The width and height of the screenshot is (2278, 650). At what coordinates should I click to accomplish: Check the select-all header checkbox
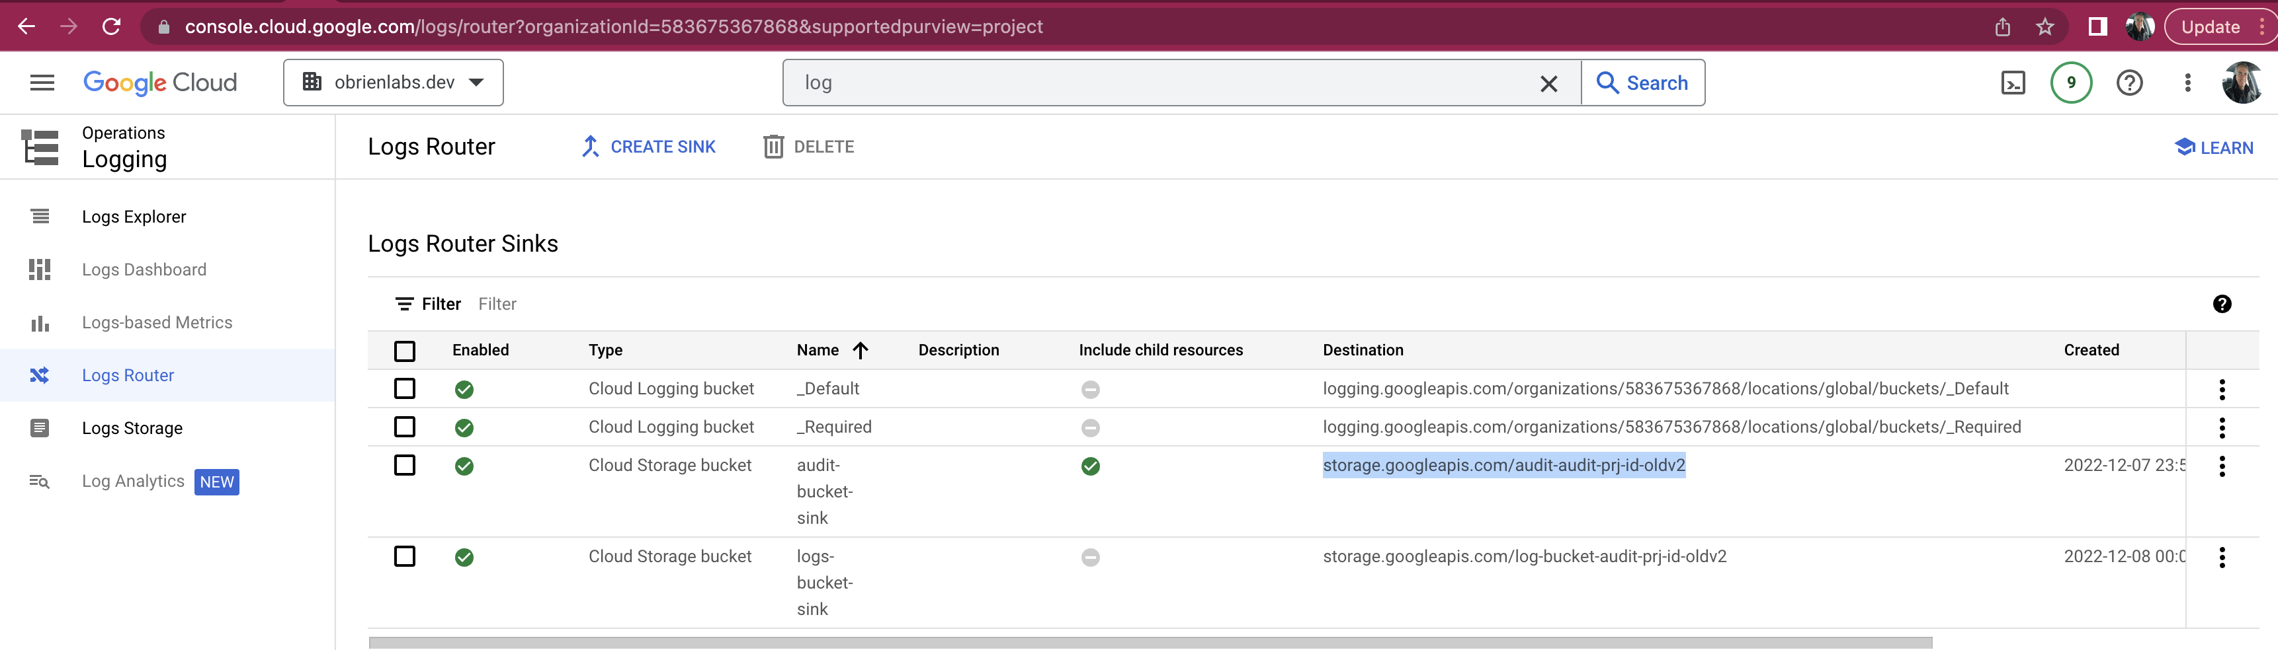(x=405, y=351)
